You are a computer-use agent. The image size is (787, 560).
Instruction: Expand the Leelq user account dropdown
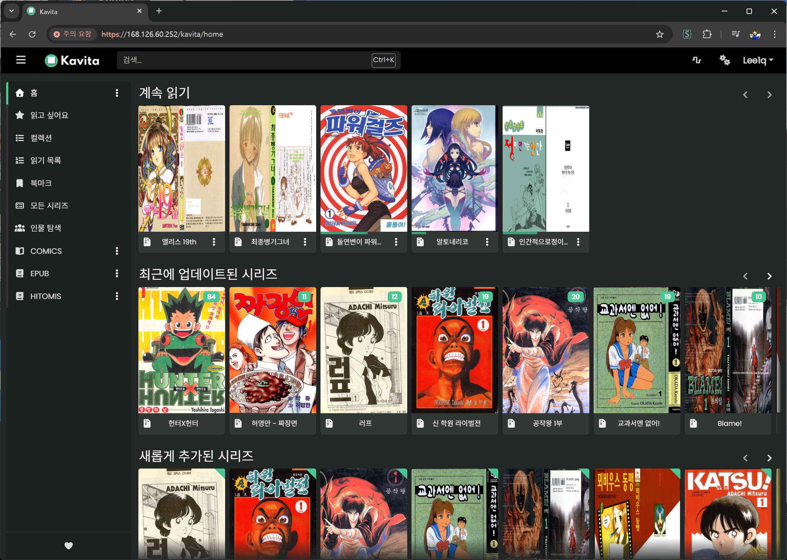pos(758,60)
